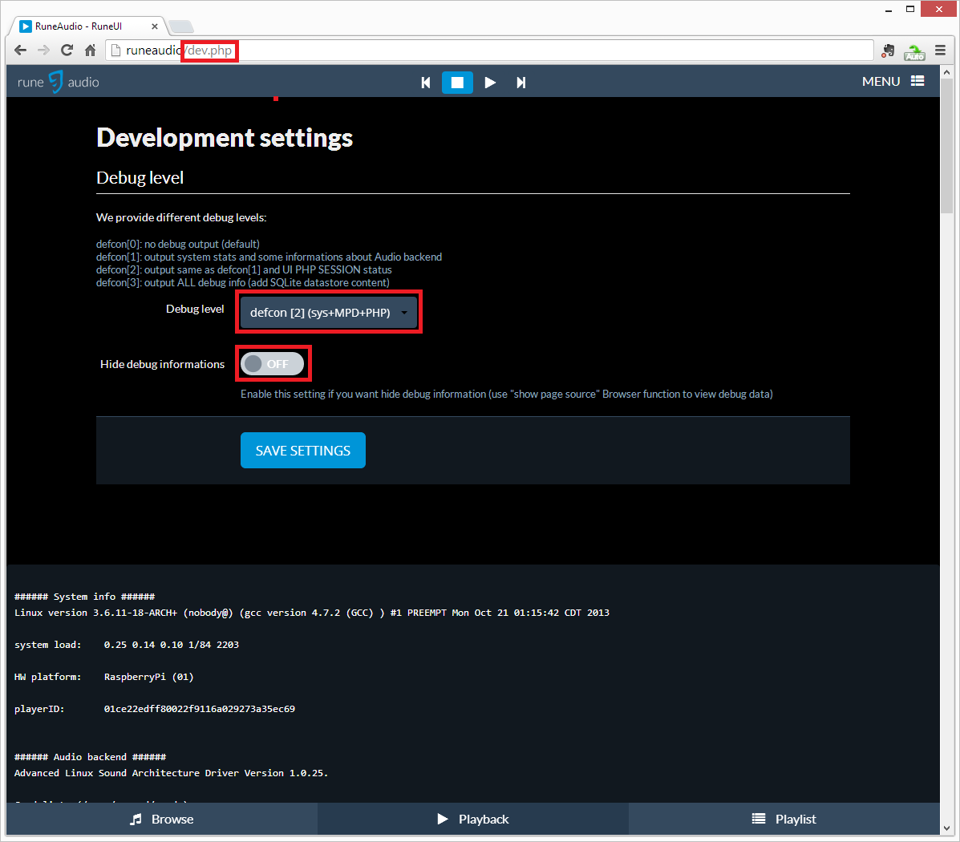Open the Chrome menu hamburger icon
This screenshot has width=960, height=842.
pos(941,51)
